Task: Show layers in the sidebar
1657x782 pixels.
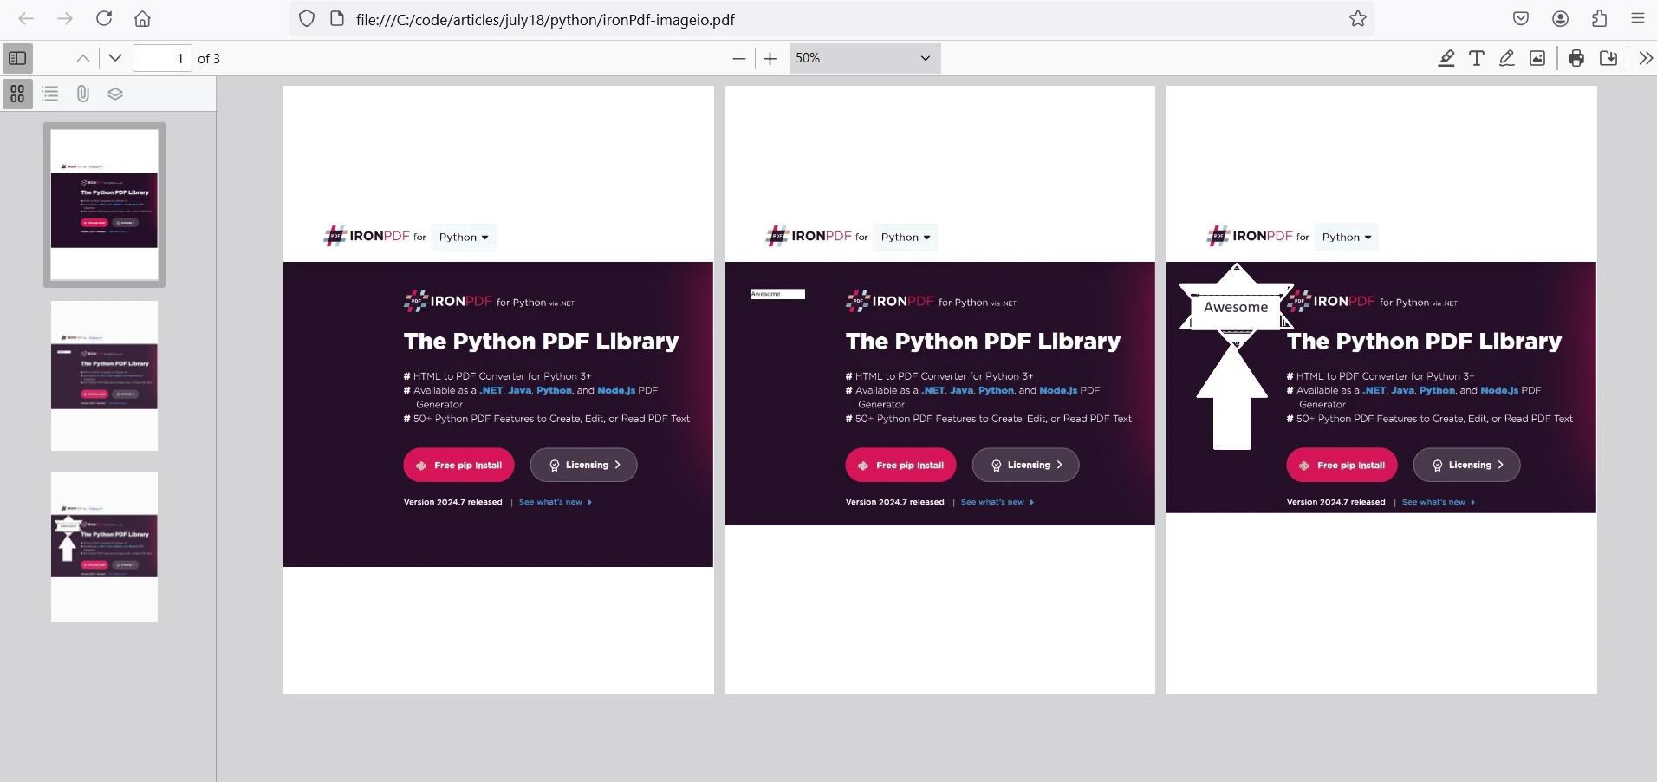Action: point(115,94)
